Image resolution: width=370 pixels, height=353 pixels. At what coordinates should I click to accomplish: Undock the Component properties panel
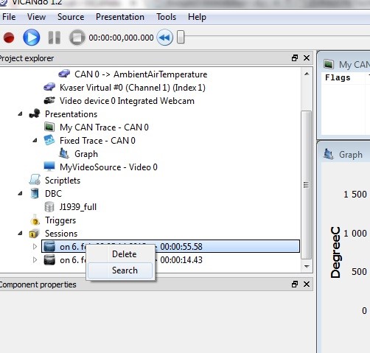295,284
